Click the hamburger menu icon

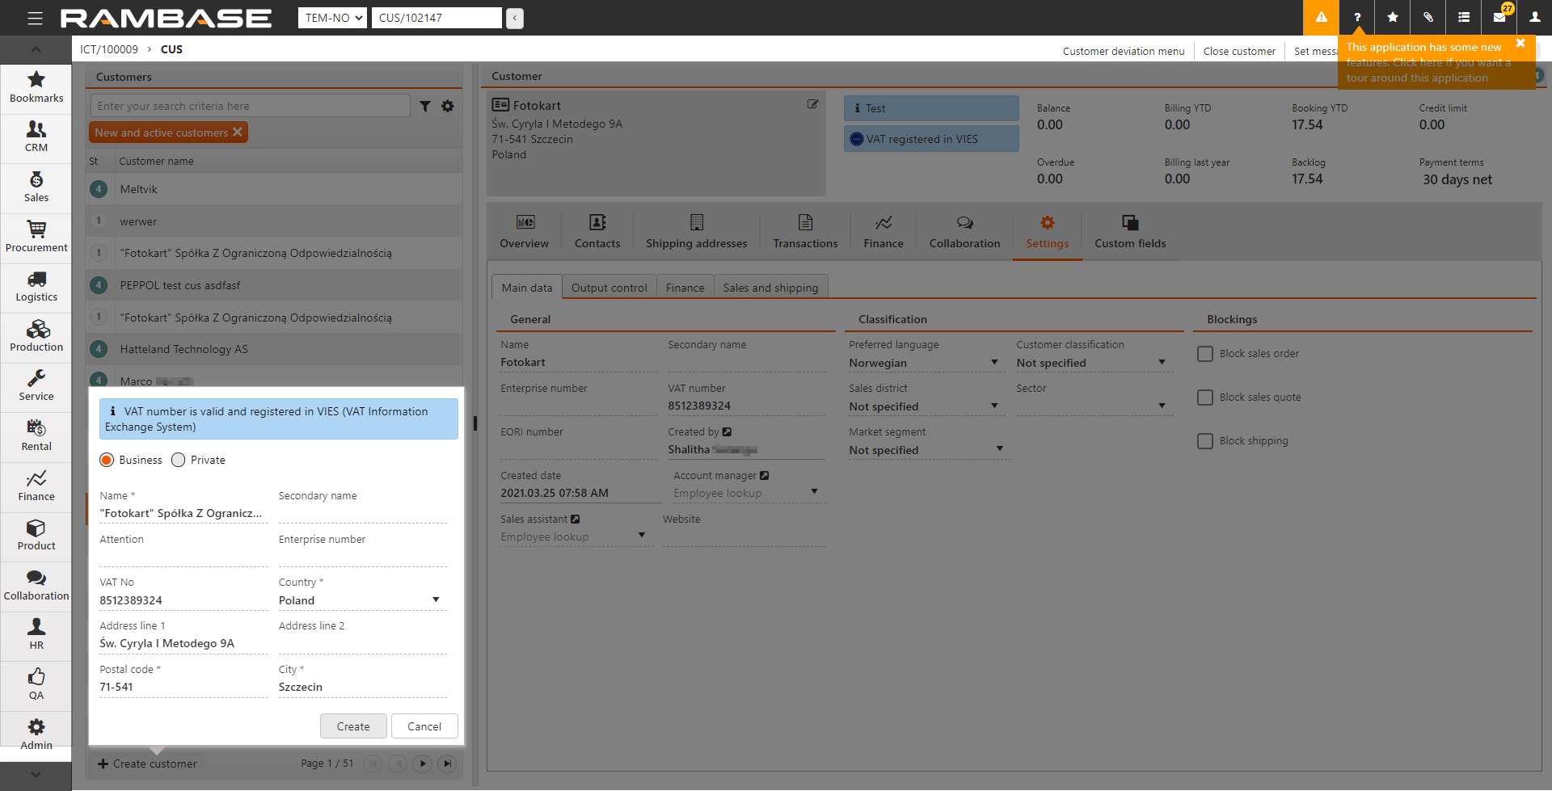click(35, 18)
